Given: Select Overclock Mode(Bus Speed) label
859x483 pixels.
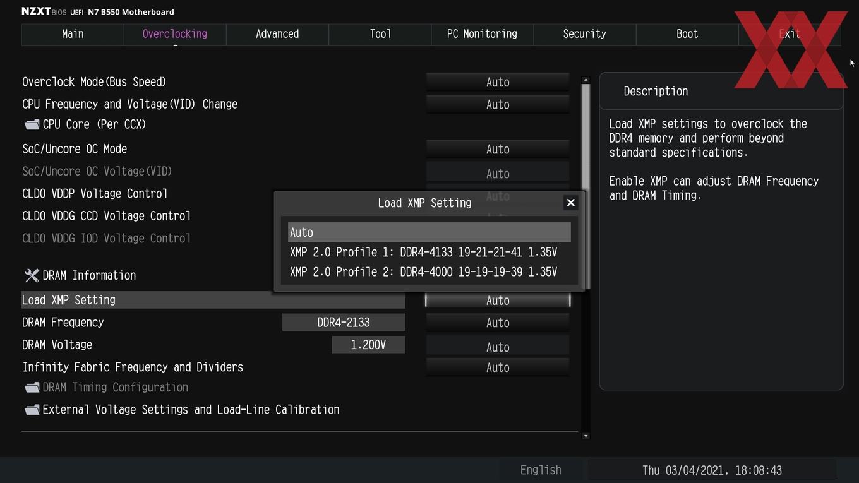Looking at the screenshot, I should (94, 82).
